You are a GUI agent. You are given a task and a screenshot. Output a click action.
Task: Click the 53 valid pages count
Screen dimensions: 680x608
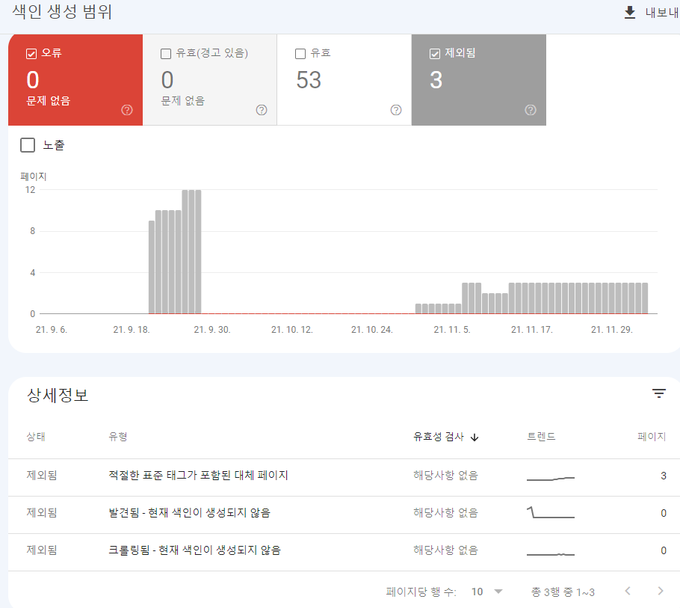(309, 80)
